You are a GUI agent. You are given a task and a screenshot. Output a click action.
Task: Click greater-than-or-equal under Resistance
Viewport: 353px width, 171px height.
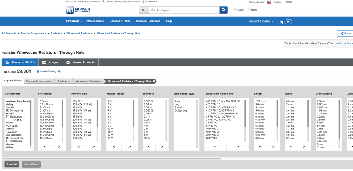tap(59, 147)
